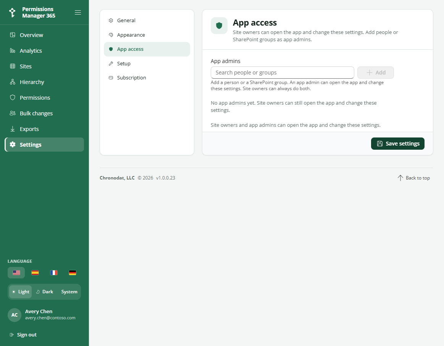Screen dimensions: 444x346
Task: Switch to Subscription settings tab
Action: pos(147,78)
